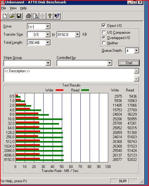Click the Write value 11405
The width and height of the screenshot is (149, 186).
[117, 105]
